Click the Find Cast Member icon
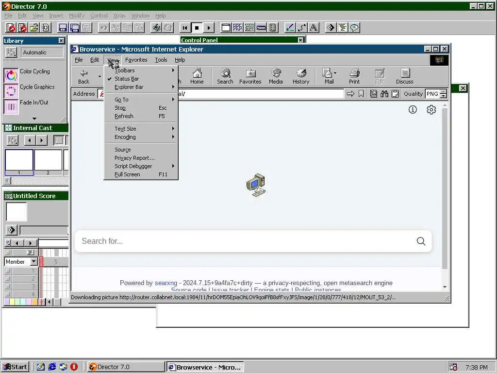The width and height of the screenshot is (497, 373). click(156, 28)
